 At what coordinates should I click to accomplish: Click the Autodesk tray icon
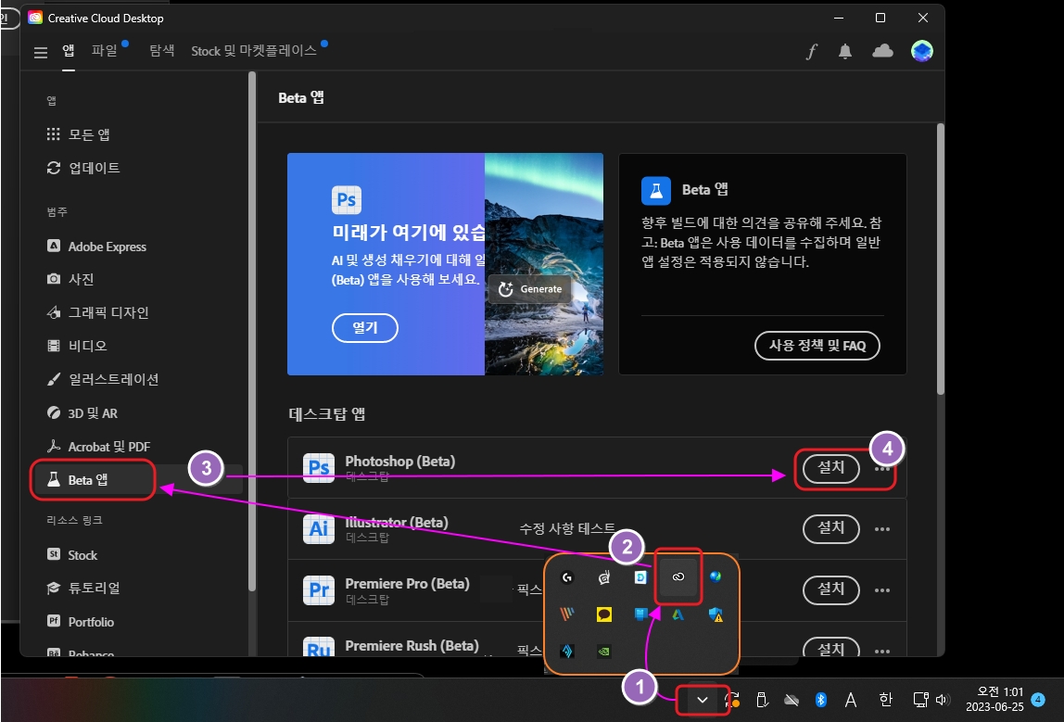678,614
